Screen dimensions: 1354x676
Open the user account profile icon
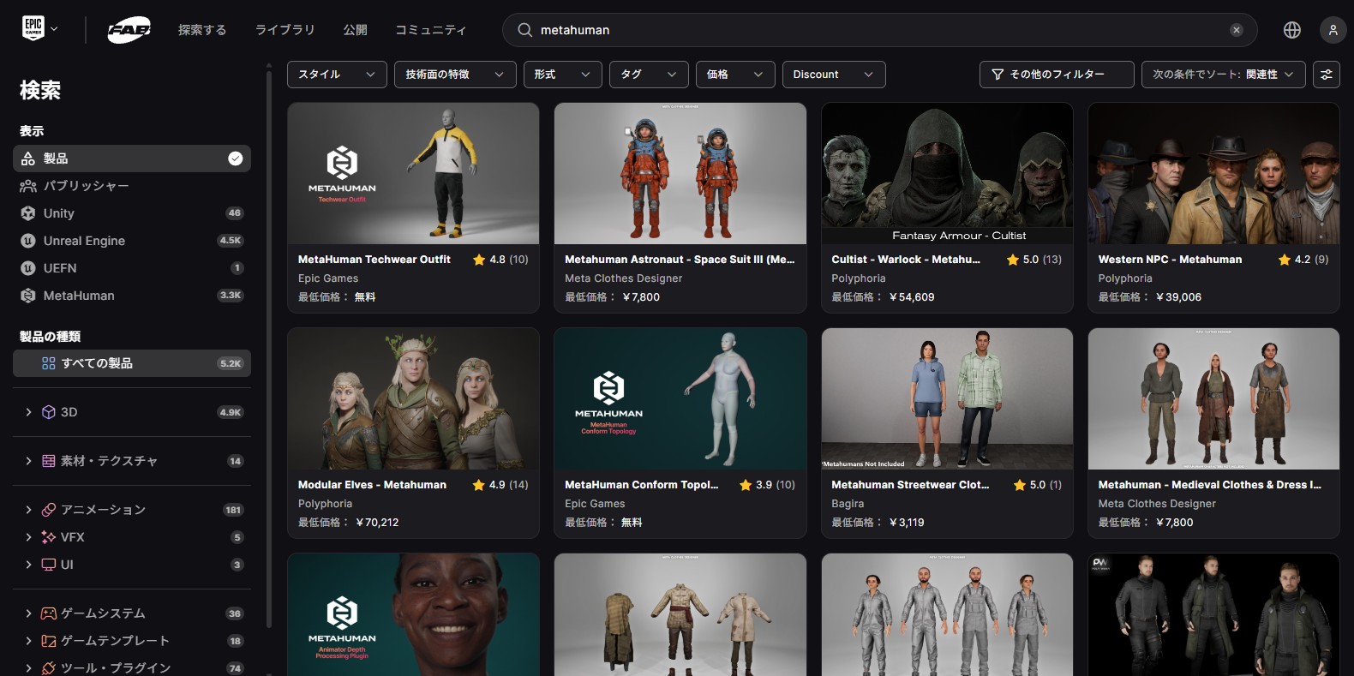1333,30
